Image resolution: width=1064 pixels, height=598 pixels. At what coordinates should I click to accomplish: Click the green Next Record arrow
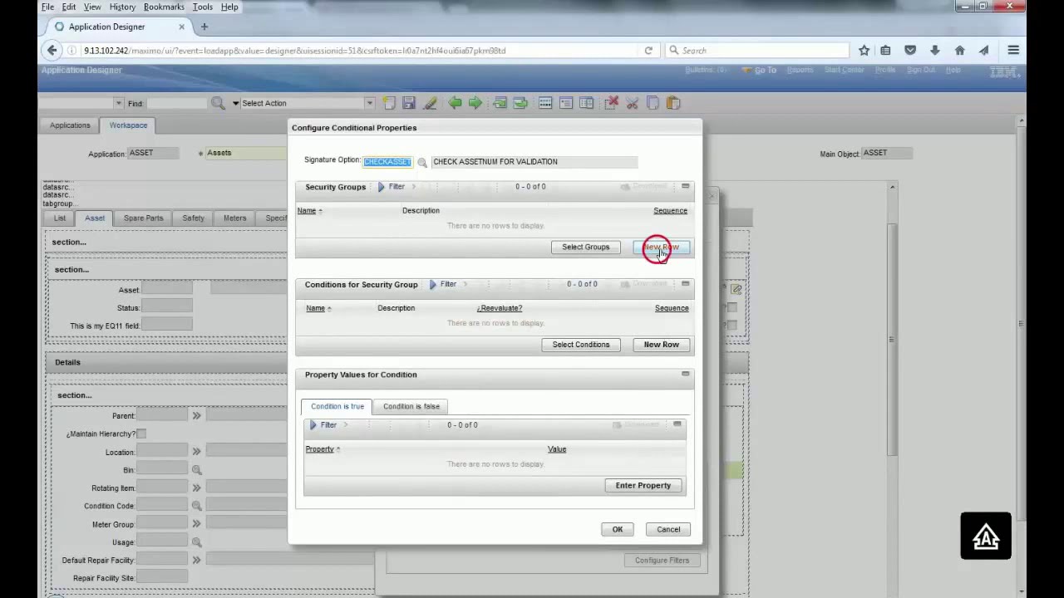click(x=475, y=103)
